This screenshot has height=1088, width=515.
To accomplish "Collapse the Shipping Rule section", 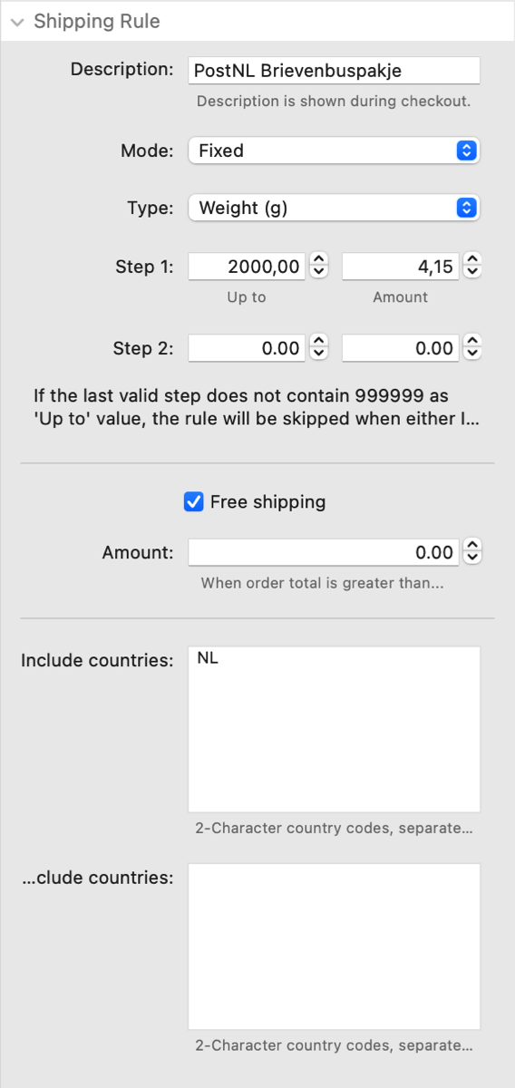I will tap(18, 22).
